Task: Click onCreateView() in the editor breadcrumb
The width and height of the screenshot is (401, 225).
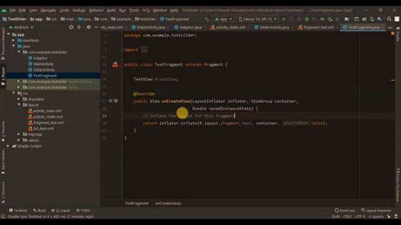Action: click(x=169, y=203)
